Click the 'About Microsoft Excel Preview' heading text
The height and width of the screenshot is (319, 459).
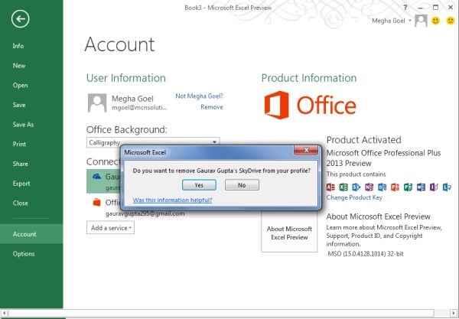(x=378, y=216)
